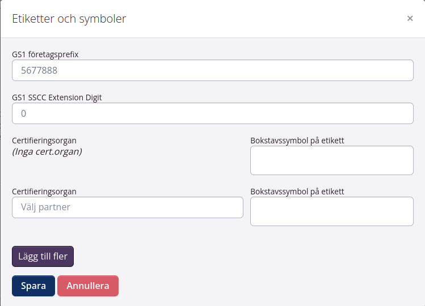Click the Välj partner placeholder text
The width and height of the screenshot is (425, 306).
(46, 207)
